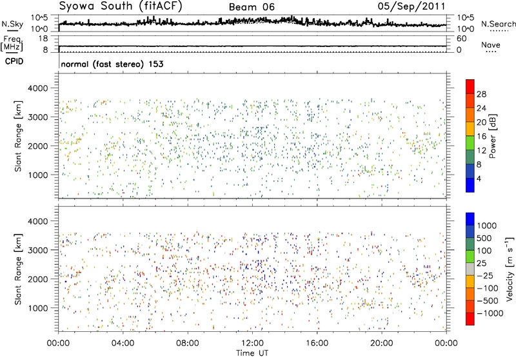Select the "Beam 06" header label
This screenshot has width=516, height=357.
[252, 7]
